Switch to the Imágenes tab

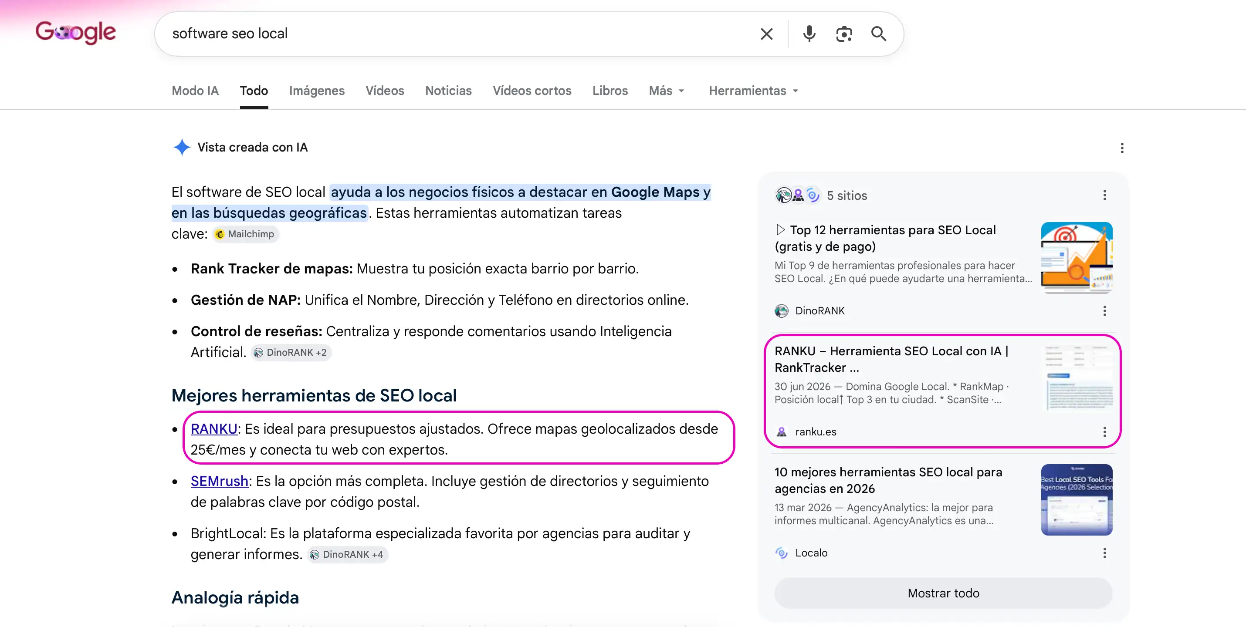317,91
